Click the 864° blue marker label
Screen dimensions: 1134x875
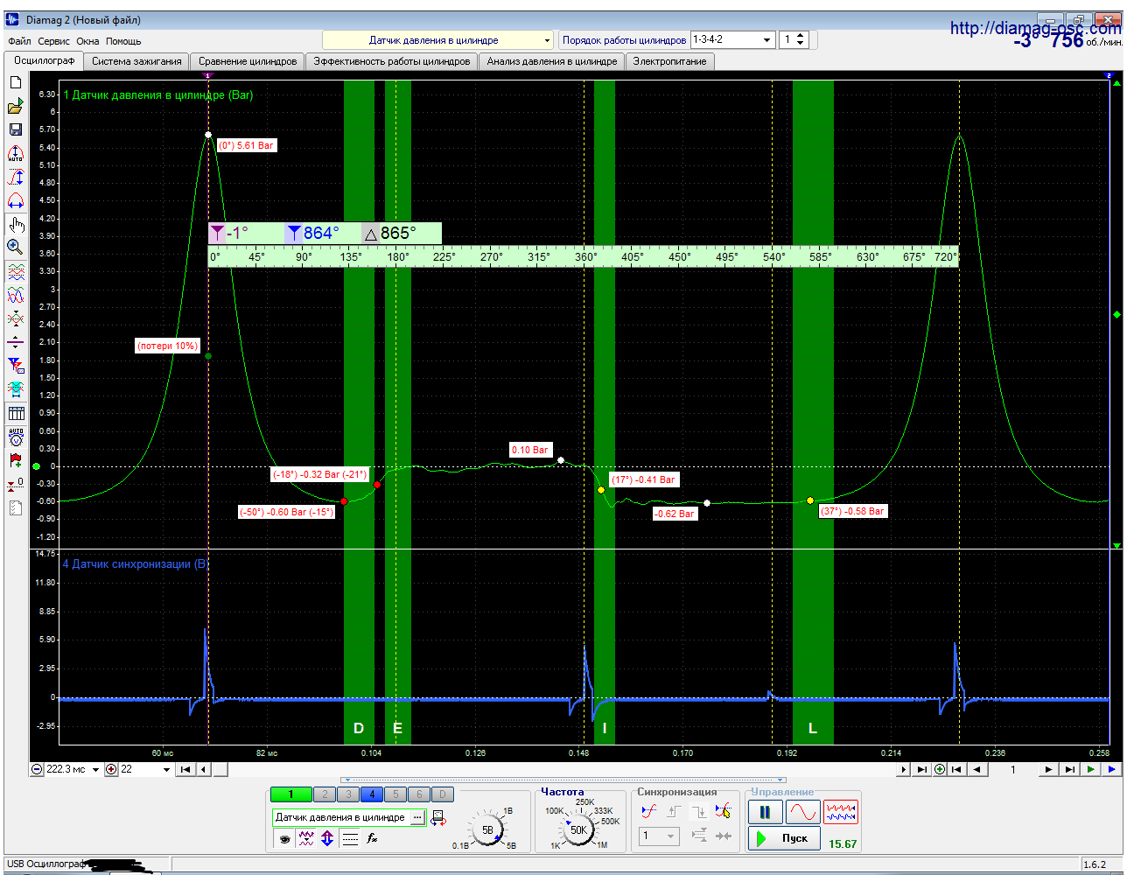321,233
